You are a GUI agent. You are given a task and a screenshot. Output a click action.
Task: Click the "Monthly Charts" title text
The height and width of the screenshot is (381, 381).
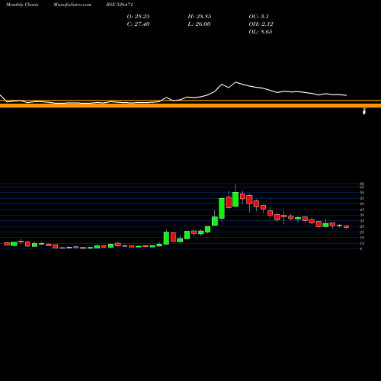[22, 5]
